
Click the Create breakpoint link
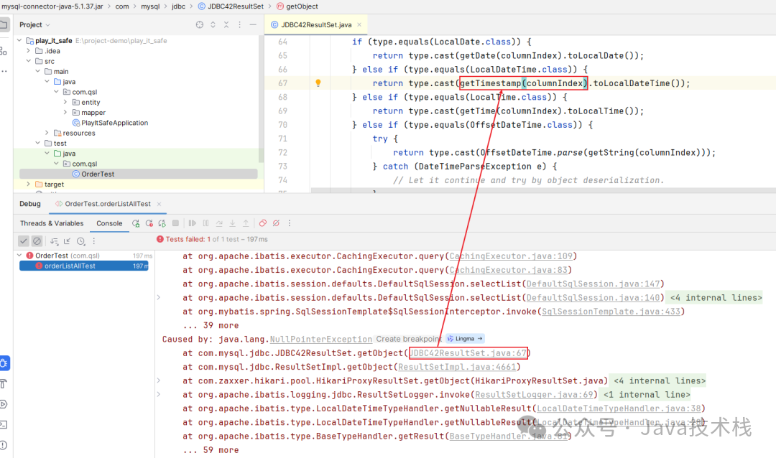408,339
